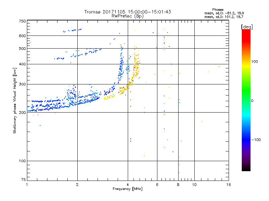Image resolution: width=269 pixels, height=201 pixels.
Task: Click the x-axis tick label '6'
Action: tap(157, 185)
